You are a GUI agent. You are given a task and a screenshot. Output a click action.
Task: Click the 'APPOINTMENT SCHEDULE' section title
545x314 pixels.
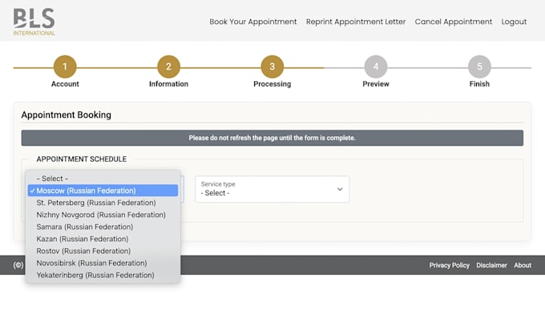(x=81, y=159)
